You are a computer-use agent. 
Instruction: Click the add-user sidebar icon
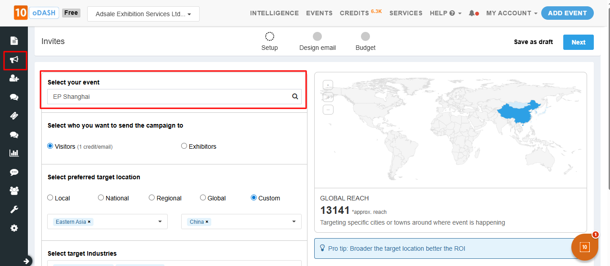(14, 78)
